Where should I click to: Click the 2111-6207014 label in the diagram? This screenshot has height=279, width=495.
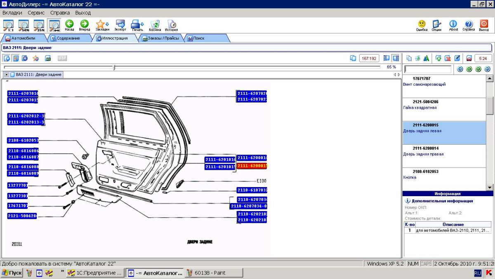(23, 94)
